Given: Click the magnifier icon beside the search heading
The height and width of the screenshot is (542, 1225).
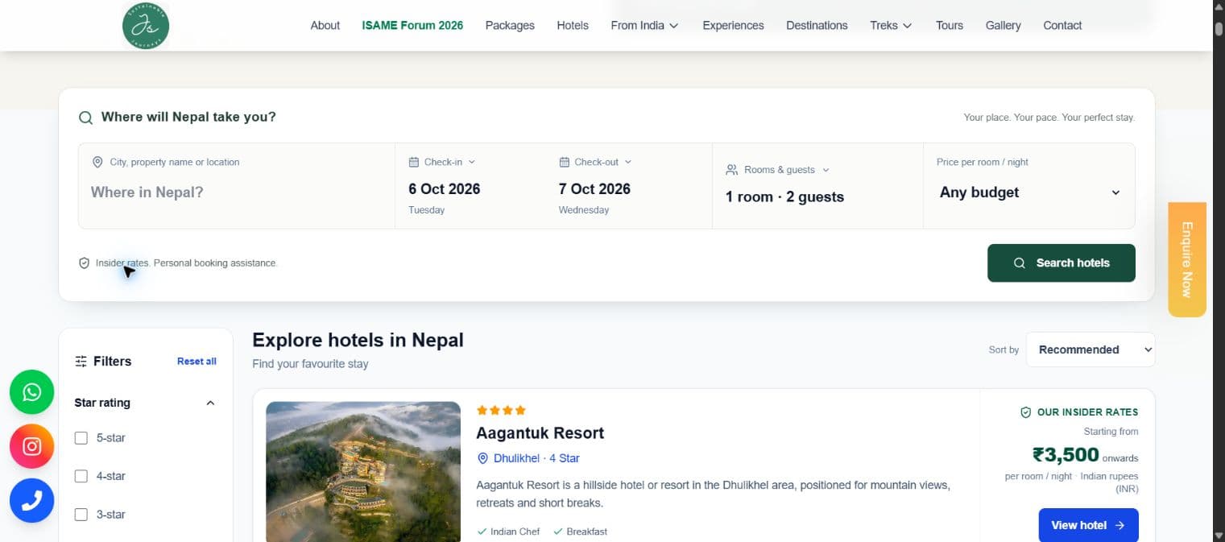Looking at the screenshot, I should pyautogui.click(x=85, y=118).
